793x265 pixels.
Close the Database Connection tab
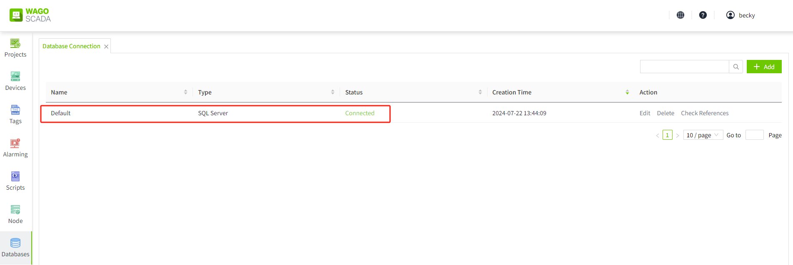click(x=106, y=47)
